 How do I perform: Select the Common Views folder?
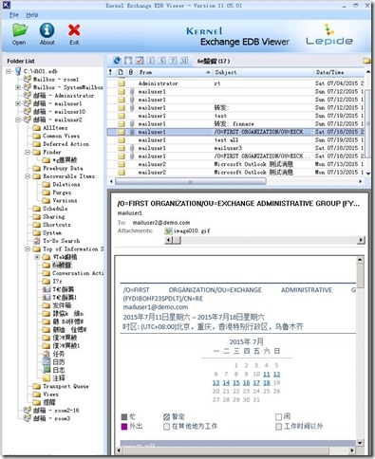click(61, 136)
